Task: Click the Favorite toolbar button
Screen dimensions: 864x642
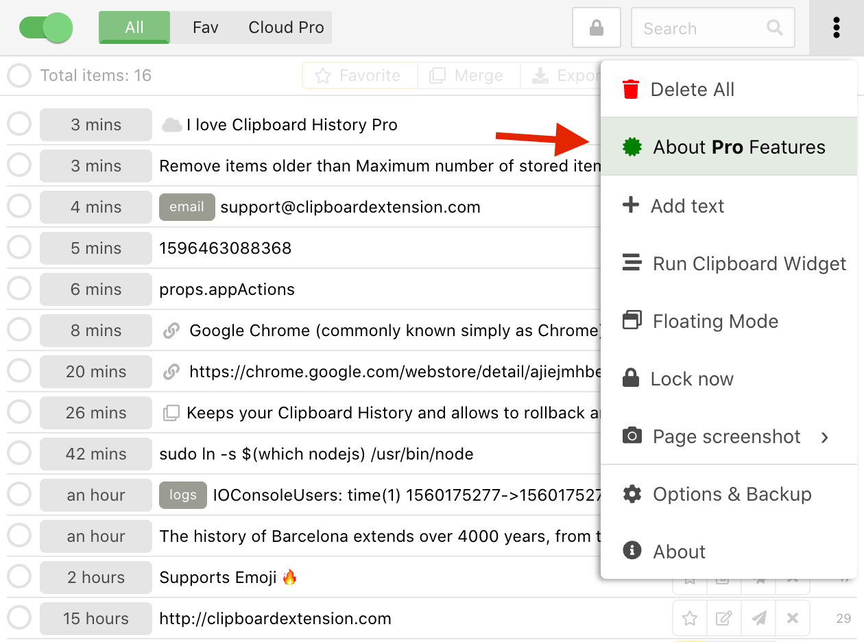Action: (359, 75)
